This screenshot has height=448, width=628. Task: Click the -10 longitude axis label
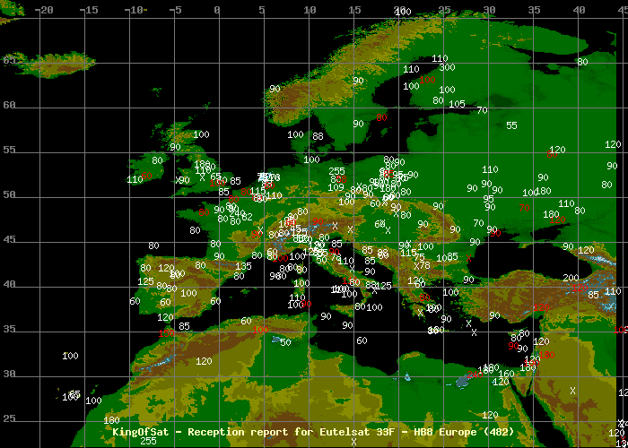pyautogui.click(x=135, y=10)
